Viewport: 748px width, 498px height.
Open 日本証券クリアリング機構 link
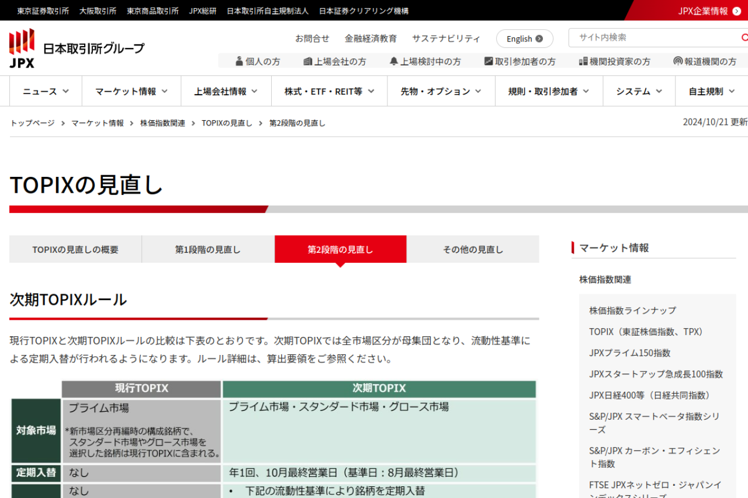point(364,11)
